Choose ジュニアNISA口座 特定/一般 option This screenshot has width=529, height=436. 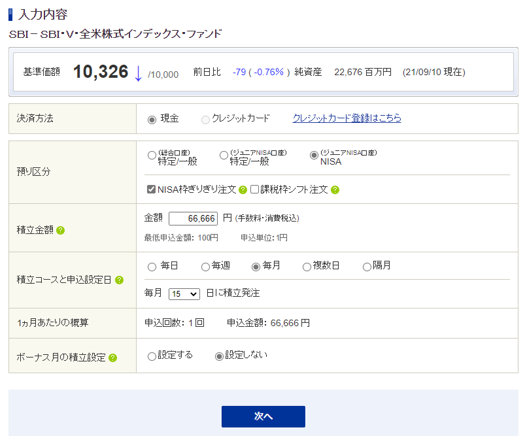click(224, 156)
